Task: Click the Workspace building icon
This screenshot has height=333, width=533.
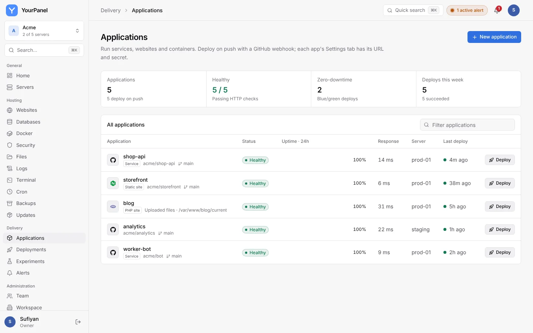Action: pos(10,307)
